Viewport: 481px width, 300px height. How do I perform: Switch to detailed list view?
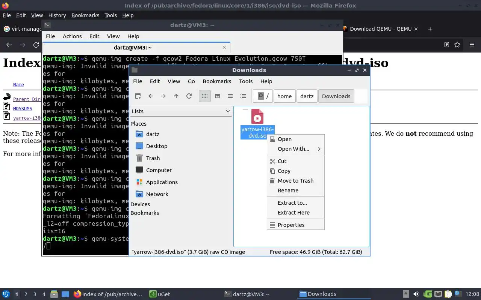[243, 96]
